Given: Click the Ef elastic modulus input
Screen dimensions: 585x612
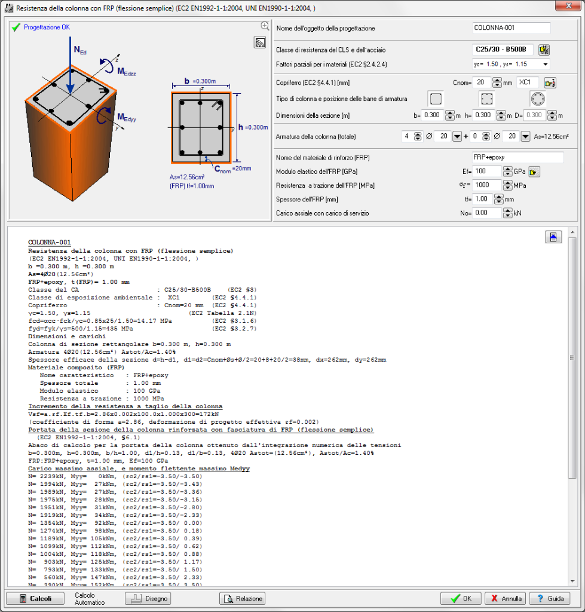Looking at the screenshot, I should [488, 172].
